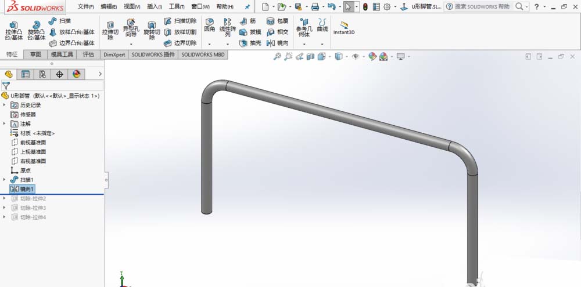The height and width of the screenshot is (287, 581).
Task: Click the Apply Scene icon
Action: coord(383,57)
